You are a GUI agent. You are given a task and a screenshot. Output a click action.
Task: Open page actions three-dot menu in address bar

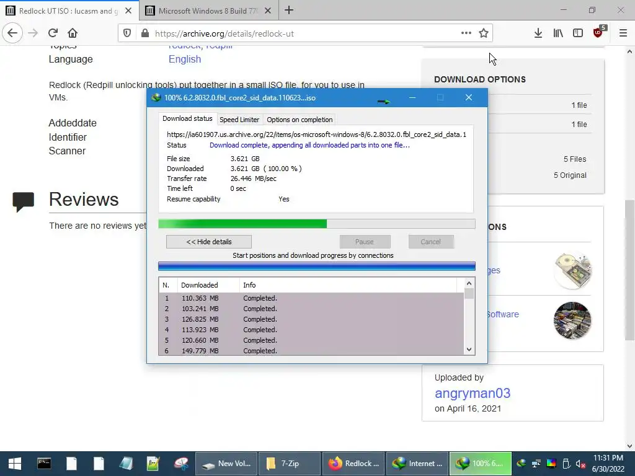[466, 33]
